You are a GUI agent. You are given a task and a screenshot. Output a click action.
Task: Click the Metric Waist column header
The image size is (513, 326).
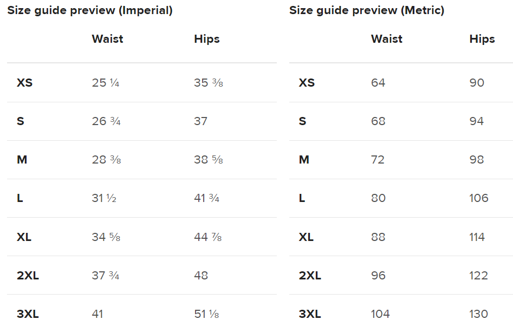pyautogui.click(x=387, y=39)
